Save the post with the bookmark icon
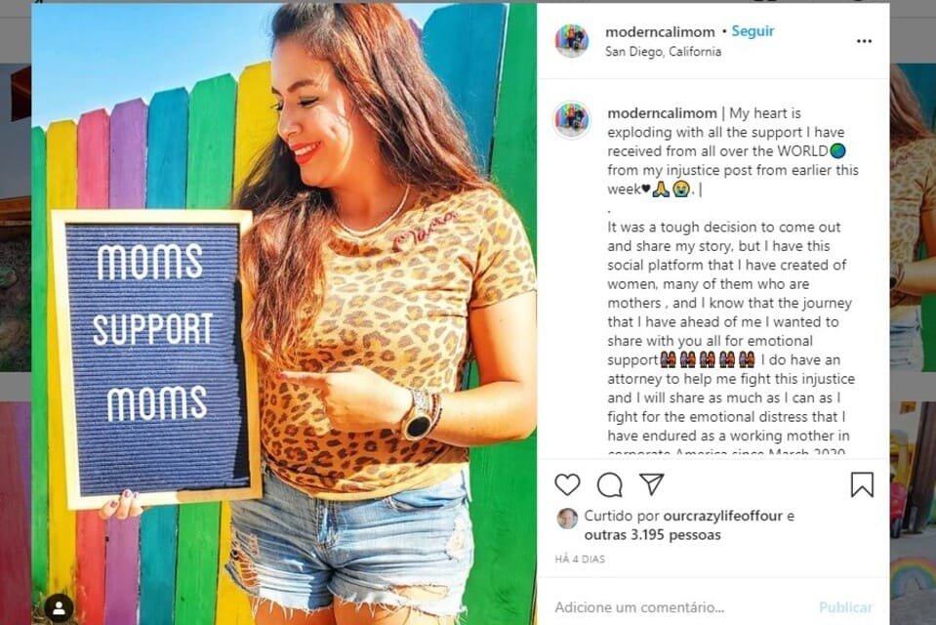This screenshot has height=625, width=936. (862, 484)
